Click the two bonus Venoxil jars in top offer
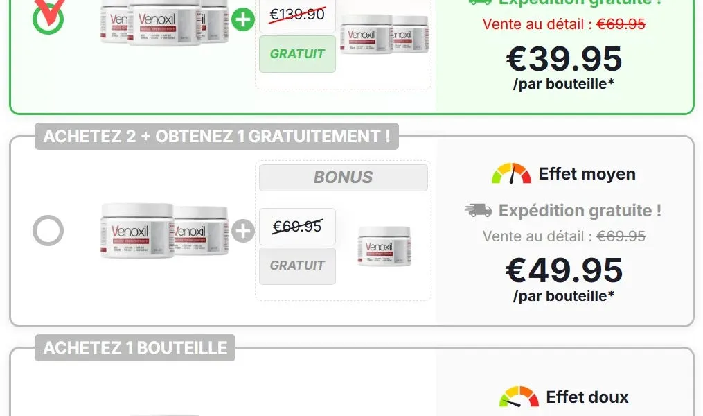This screenshot has height=416, width=703. tap(384, 36)
